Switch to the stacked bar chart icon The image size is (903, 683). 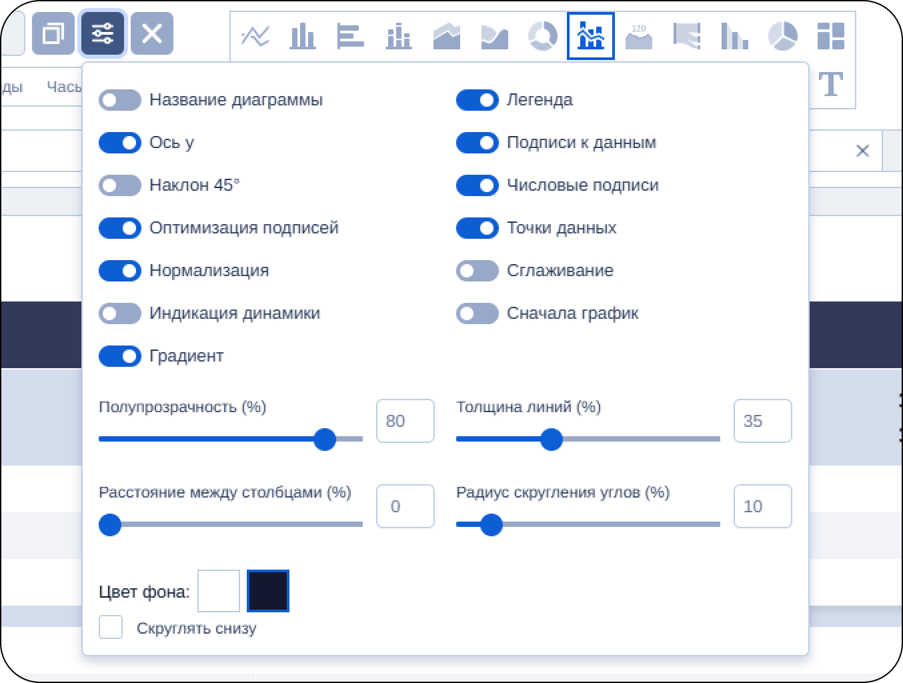[399, 36]
